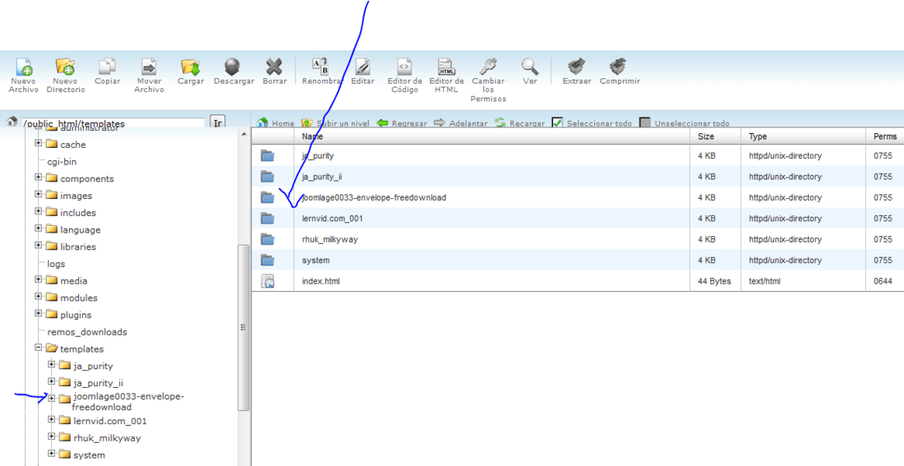Expand the modules tree node
Screen dimensions: 904x466
pyautogui.click(x=38, y=297)
